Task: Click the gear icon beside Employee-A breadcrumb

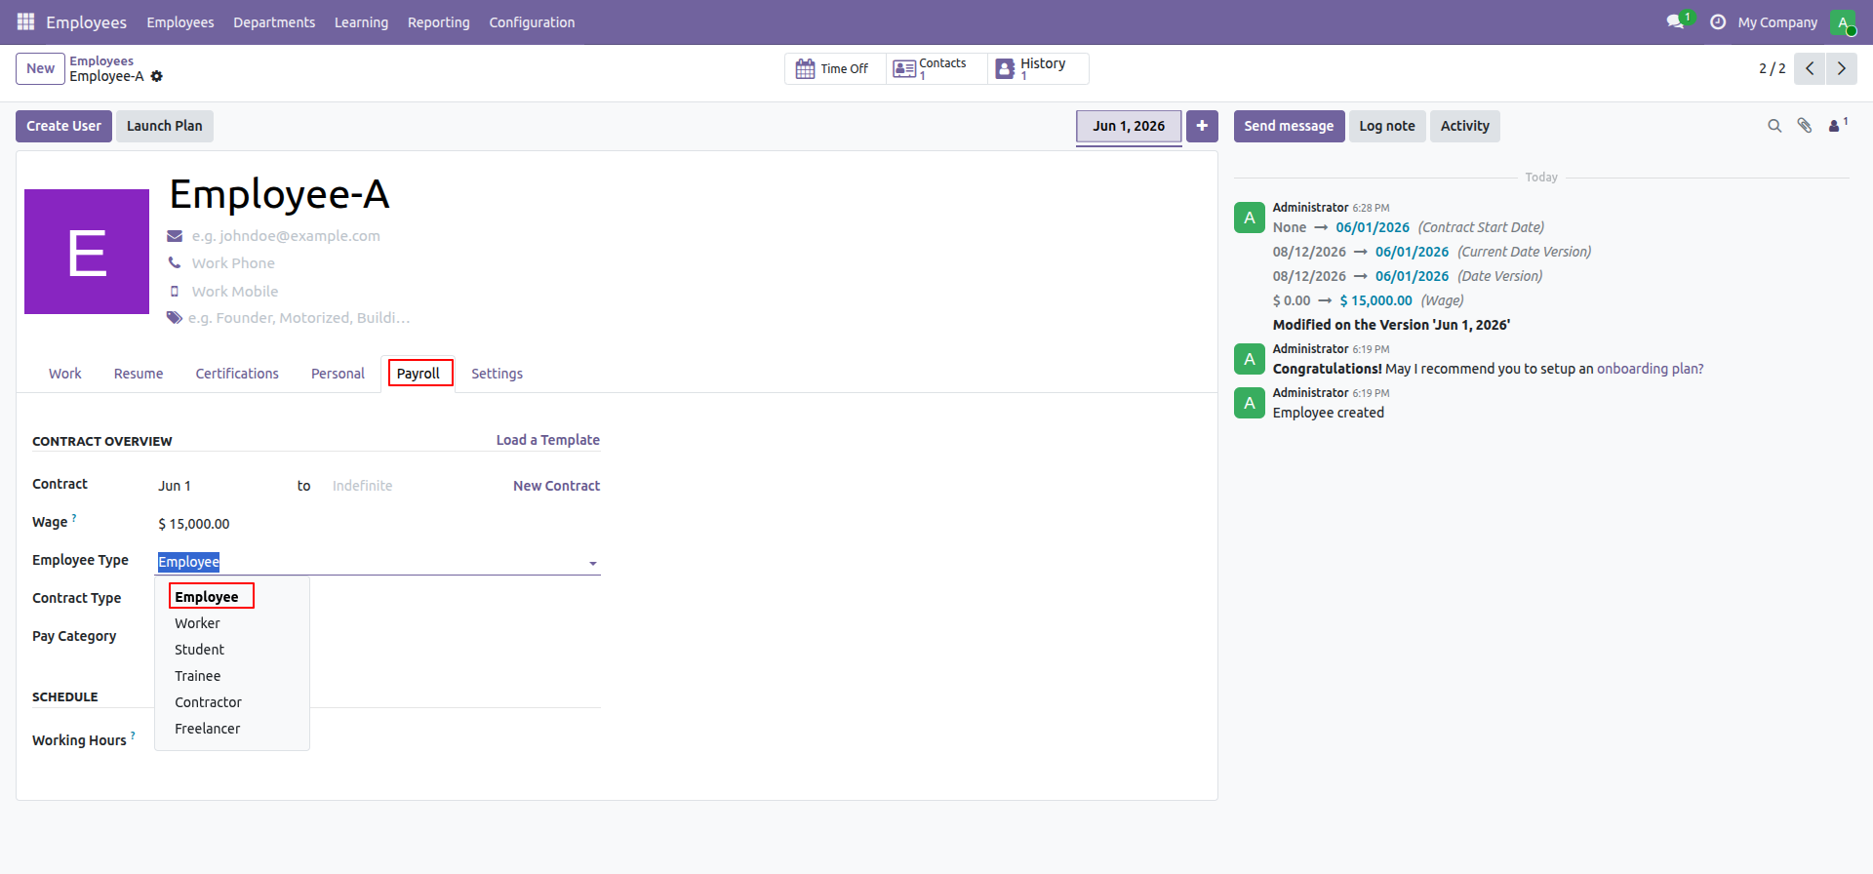Action: point(157,76)
